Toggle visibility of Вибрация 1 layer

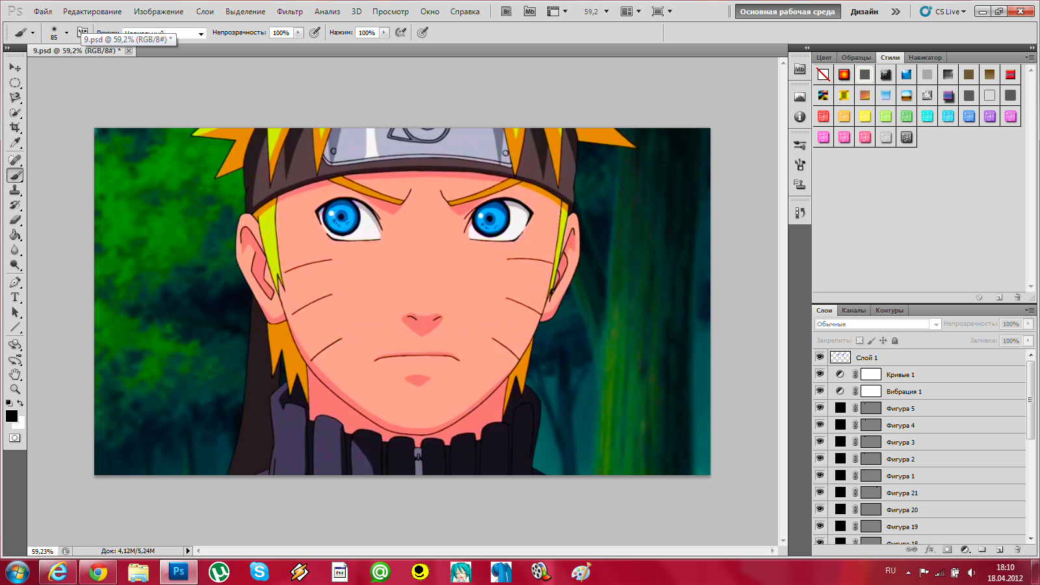(x=820, y=391)
